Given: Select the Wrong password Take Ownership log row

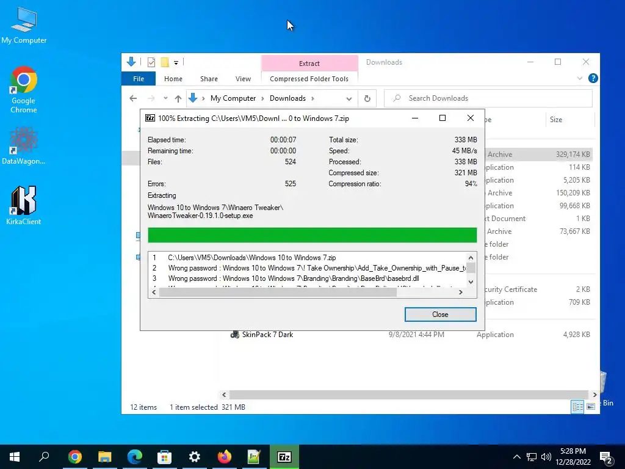Looking at the screenshot, I should click(306, 268).
